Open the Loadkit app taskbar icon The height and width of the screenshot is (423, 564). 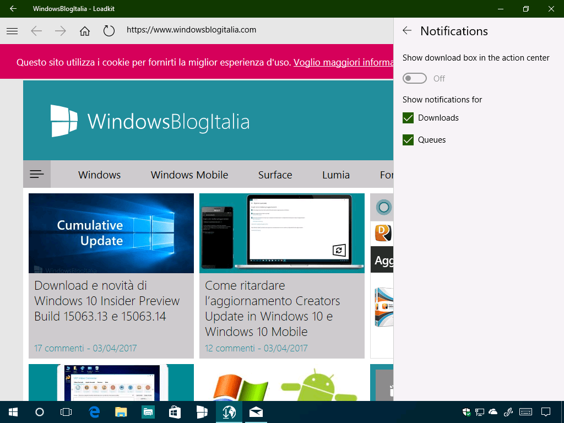click(x=229, y=412)
